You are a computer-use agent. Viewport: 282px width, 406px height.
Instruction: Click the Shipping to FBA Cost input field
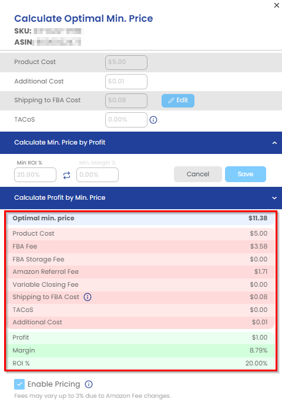126,100
